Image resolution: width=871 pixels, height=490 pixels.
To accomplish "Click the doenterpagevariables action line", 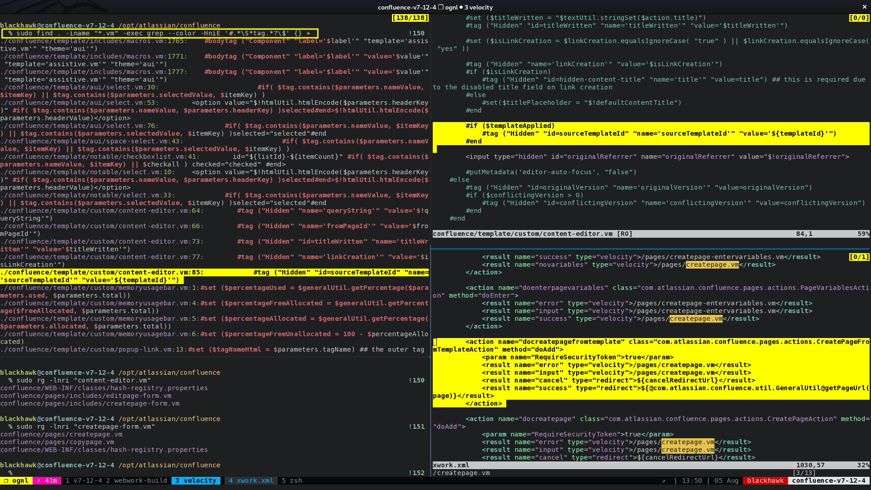I will point(651,291).
